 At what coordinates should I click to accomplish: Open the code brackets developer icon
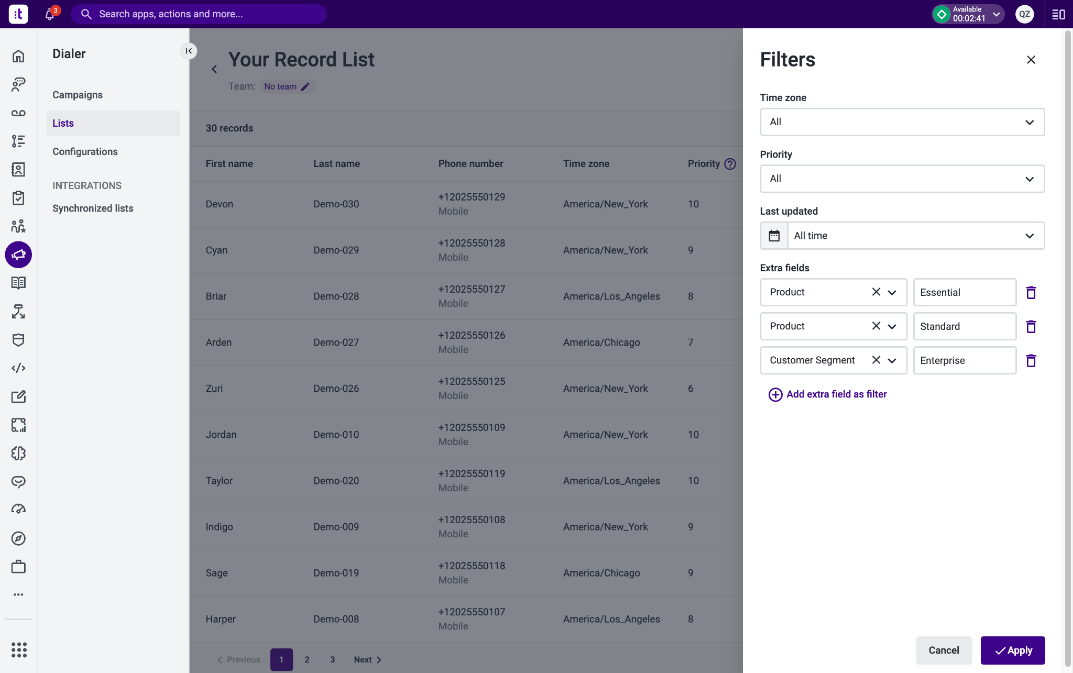pos(18,368)
